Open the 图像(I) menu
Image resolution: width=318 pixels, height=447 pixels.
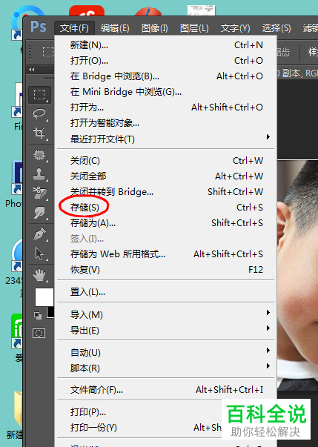pyautogui.click(x=155, y=28)
